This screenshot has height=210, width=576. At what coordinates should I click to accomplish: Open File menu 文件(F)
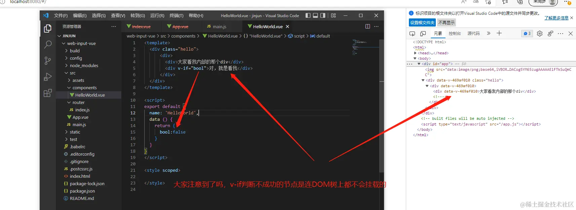point(61,15)
